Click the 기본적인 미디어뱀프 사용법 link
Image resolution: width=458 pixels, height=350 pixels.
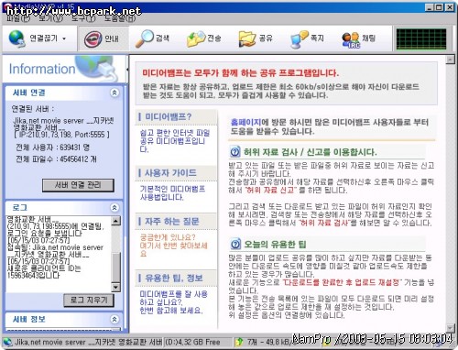(x=172, y=193)
